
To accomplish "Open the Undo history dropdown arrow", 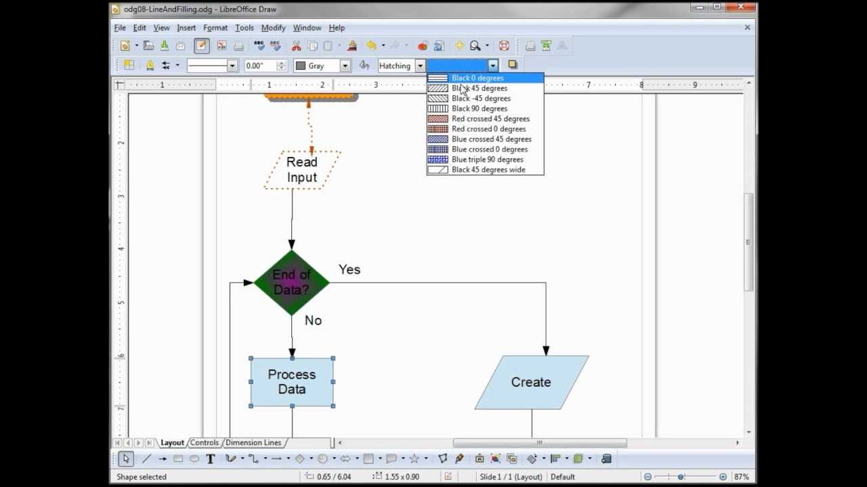I will (x=383, y=46).
